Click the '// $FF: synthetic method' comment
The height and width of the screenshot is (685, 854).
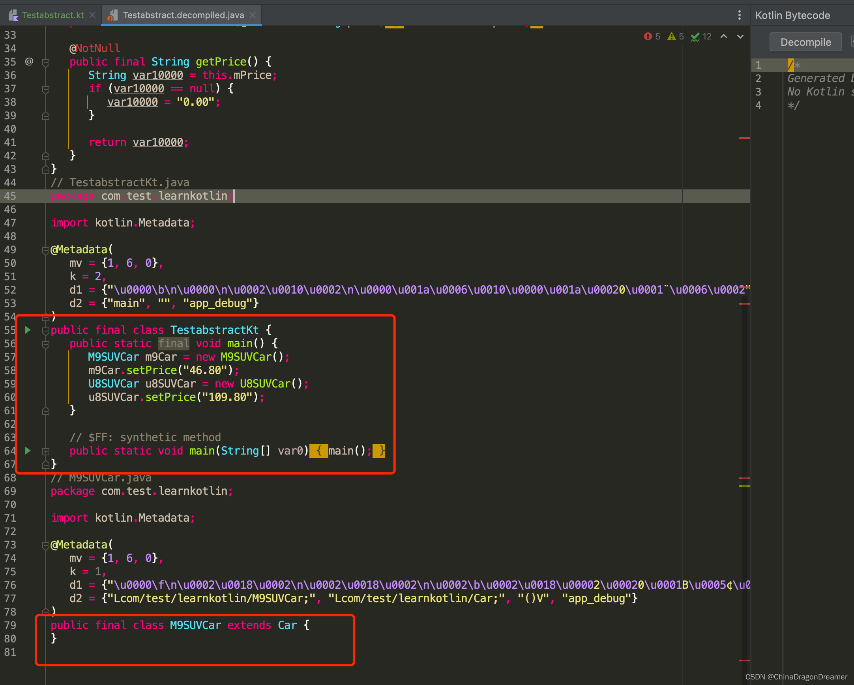coord(145,437)
